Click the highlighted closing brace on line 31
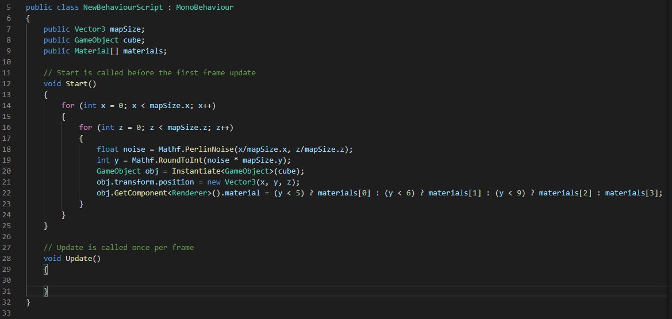672x319 pixels. [46, 291]
